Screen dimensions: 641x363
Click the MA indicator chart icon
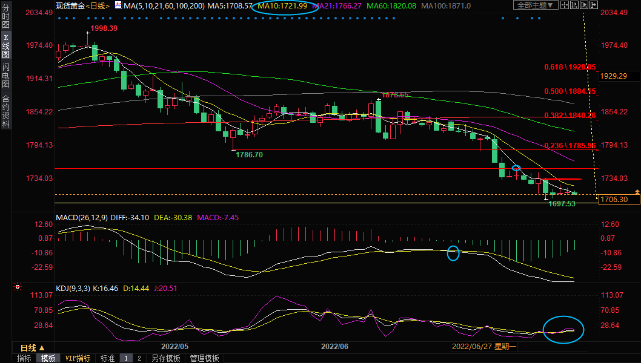(x=118, y=5)
